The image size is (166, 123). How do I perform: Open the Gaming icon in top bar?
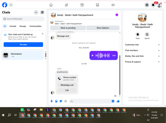pyautogui.click(x=113, y=5)
